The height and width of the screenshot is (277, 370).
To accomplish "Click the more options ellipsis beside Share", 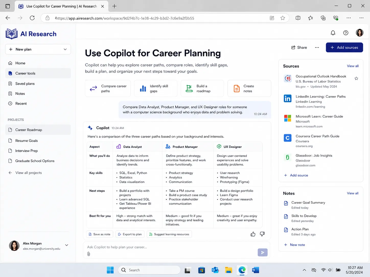I will [x=317, y=47].
